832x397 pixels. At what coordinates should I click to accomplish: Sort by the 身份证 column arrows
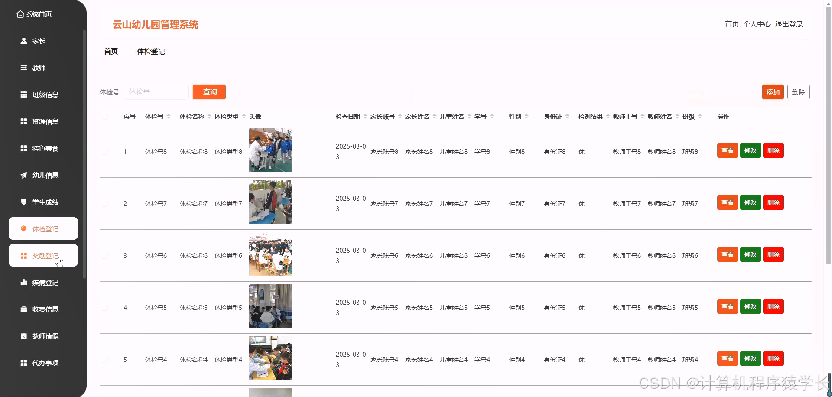click(x=567, y=117)
